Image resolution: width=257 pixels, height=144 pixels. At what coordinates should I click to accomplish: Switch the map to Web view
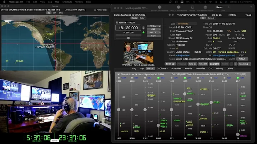coord(61,13)
